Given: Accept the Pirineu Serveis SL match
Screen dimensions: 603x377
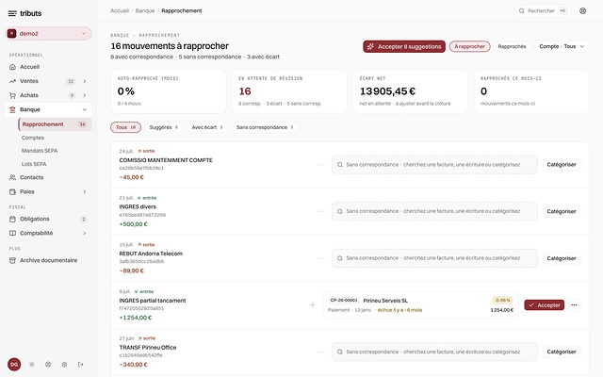Looking at the screenshot, I should click(x=545, y=305).
